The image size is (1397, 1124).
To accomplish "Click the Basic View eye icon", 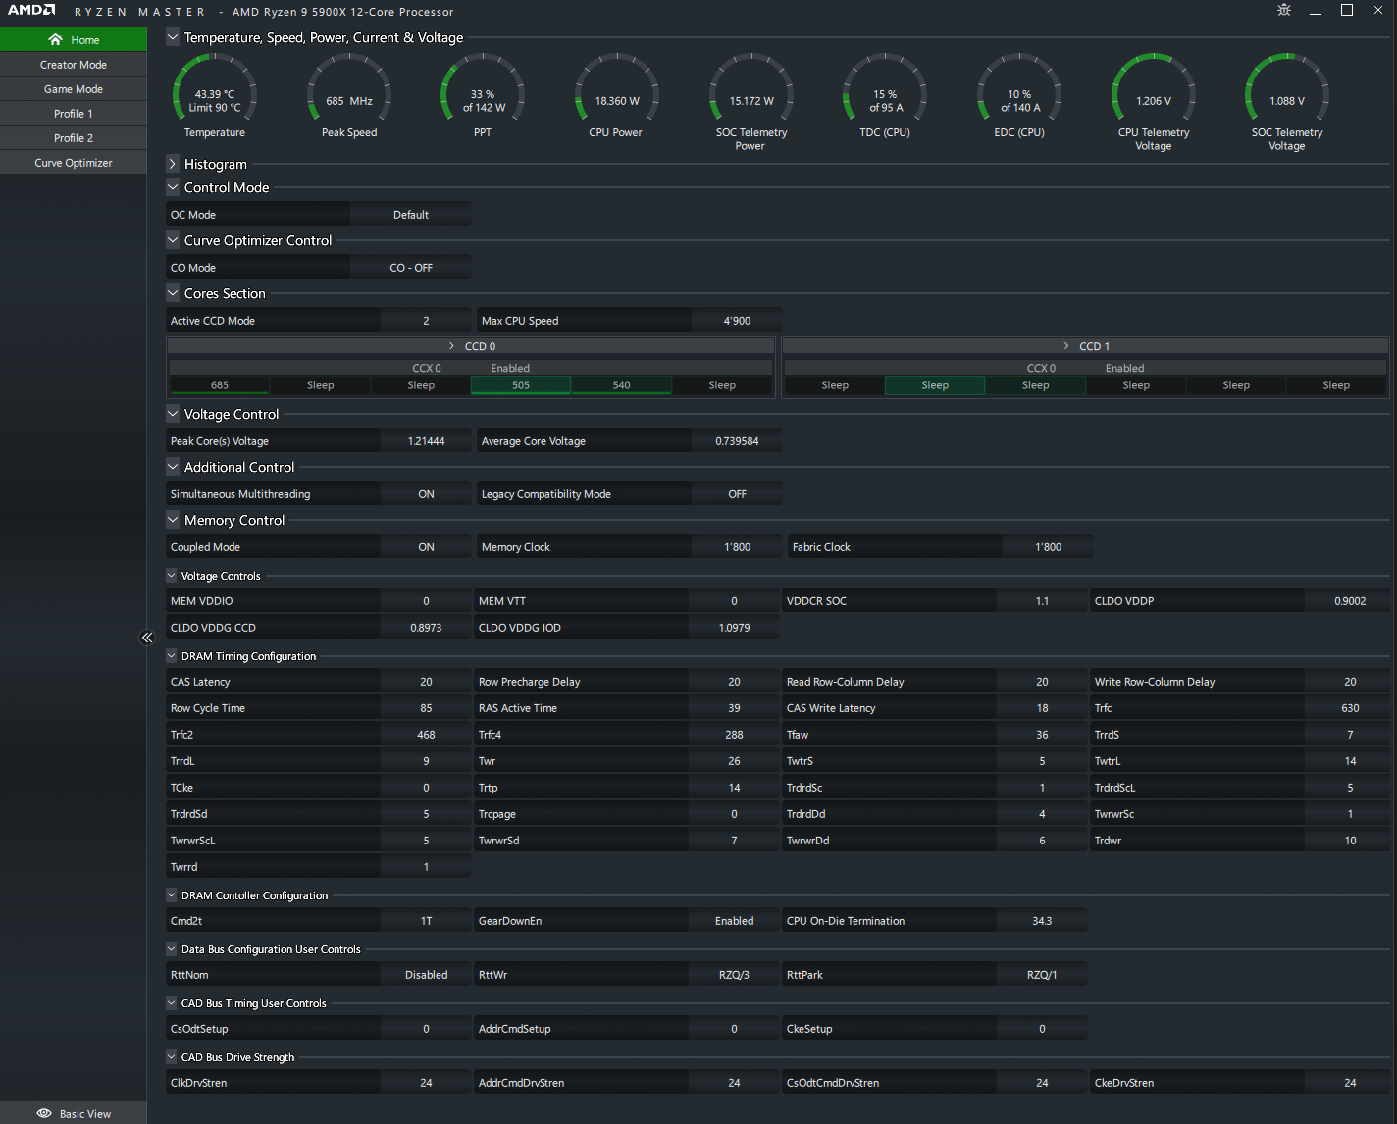I will [44, 1113].
